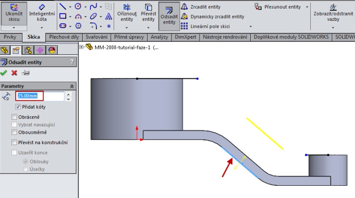Screen dimensions: 355x198
Task: Click Dynamicky zrcadlit entity icon
Action: coord(184,17)
